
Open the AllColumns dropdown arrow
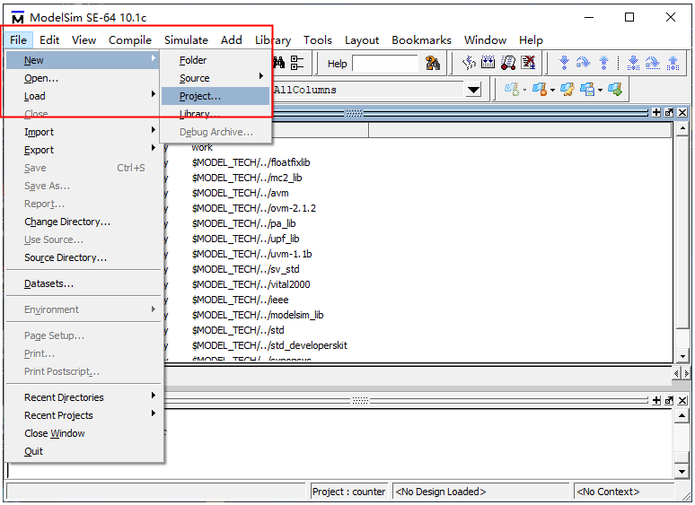click(x=473, y=90)
